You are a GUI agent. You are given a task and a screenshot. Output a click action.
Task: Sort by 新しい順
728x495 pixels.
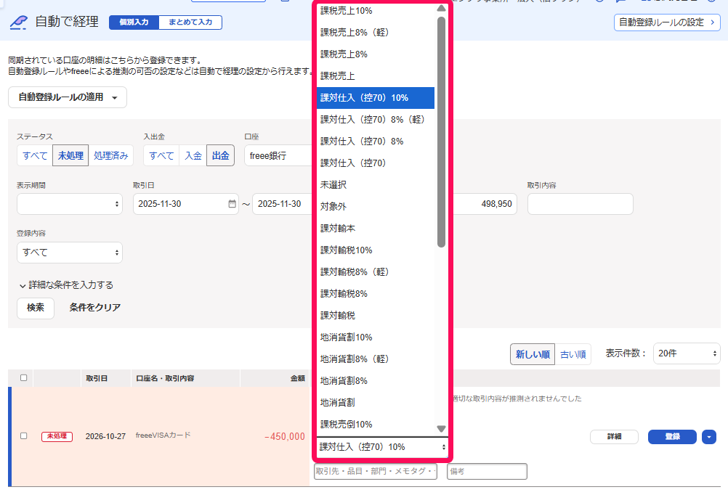(x=533, y=354)
